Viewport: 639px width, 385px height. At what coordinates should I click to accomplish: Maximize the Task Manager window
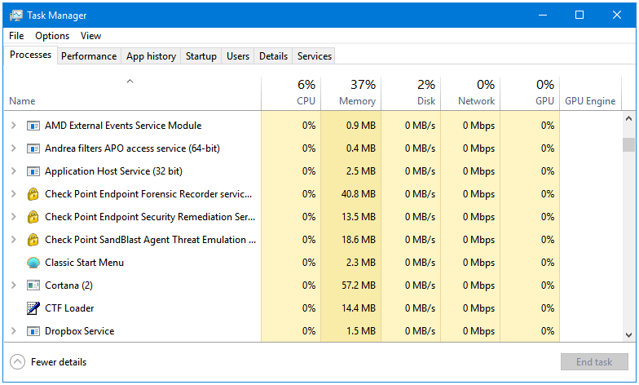point(579,15)
